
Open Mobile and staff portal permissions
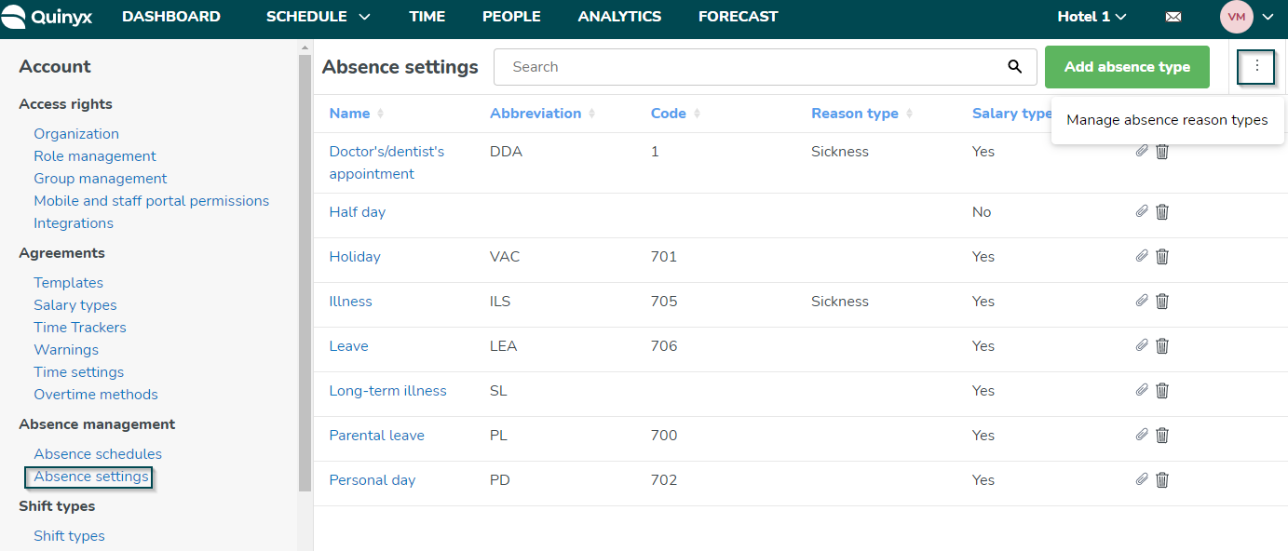coord(152,201)
